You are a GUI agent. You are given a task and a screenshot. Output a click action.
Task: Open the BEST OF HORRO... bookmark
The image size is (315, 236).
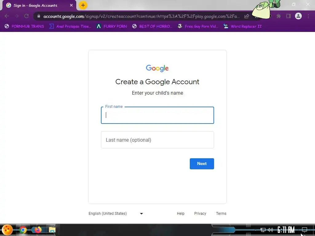pyautogui.click(x=152, y=26)
